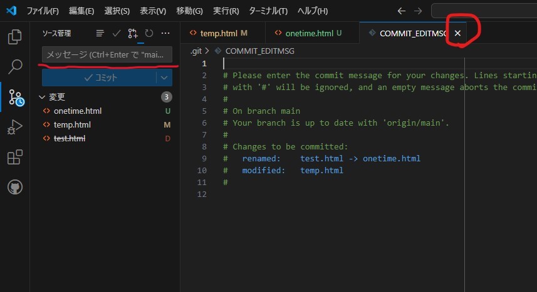Click the checkmark commit icon in header
This screenshot has width=537, height=292.
[117, 33]
